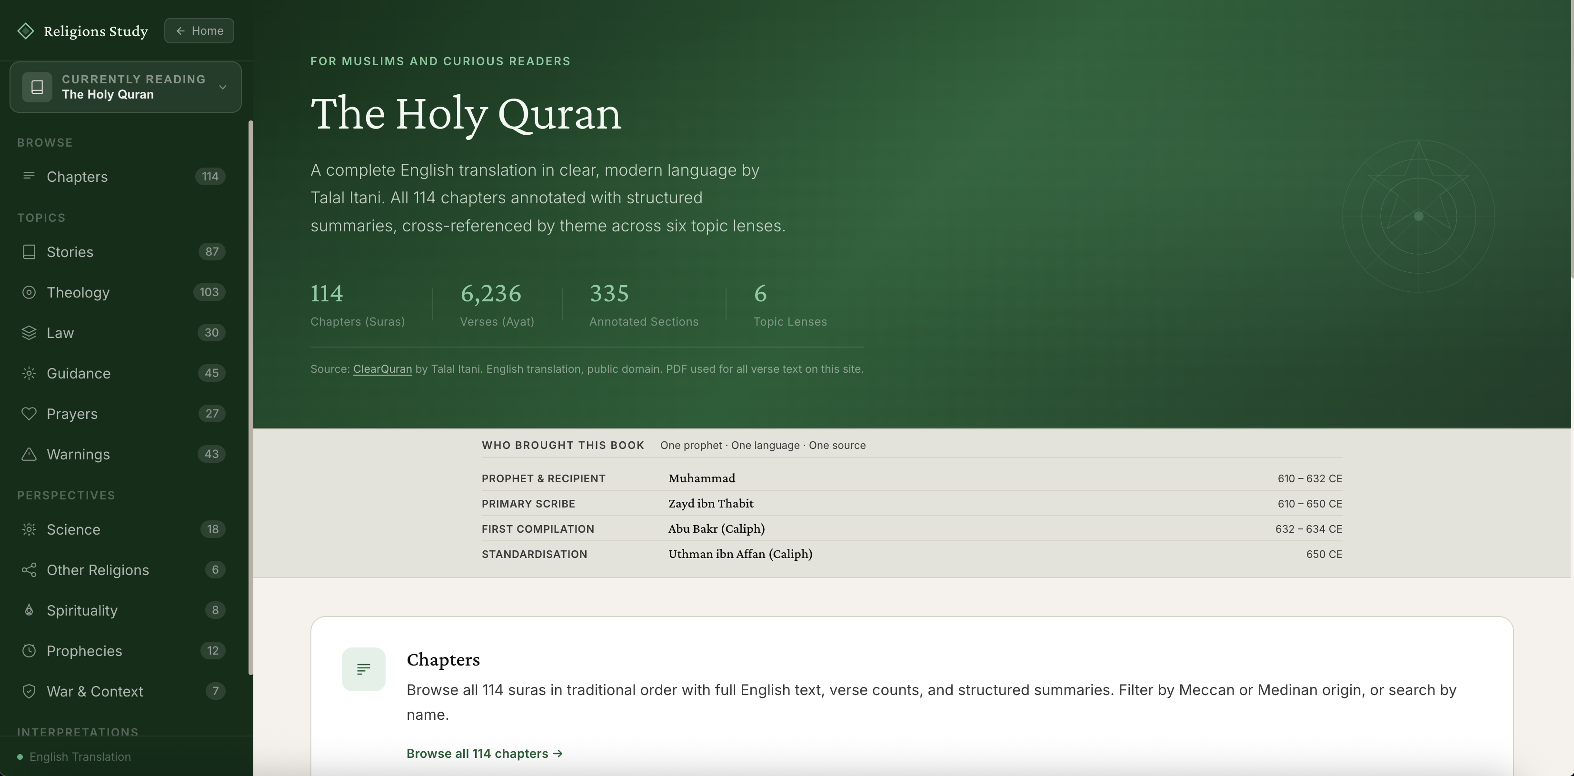Click the Prophecies clock icon
The height and width of the screenshot is (776, 1574).
coord(30,651)
